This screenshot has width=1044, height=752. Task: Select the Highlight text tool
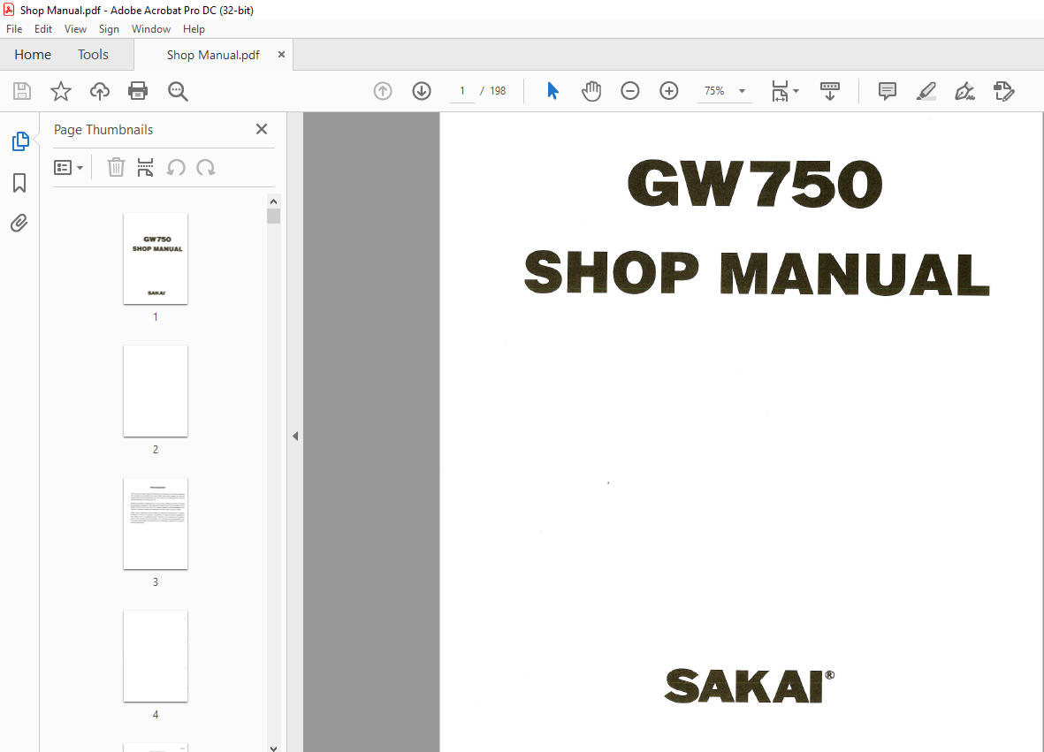coord(926,91)
